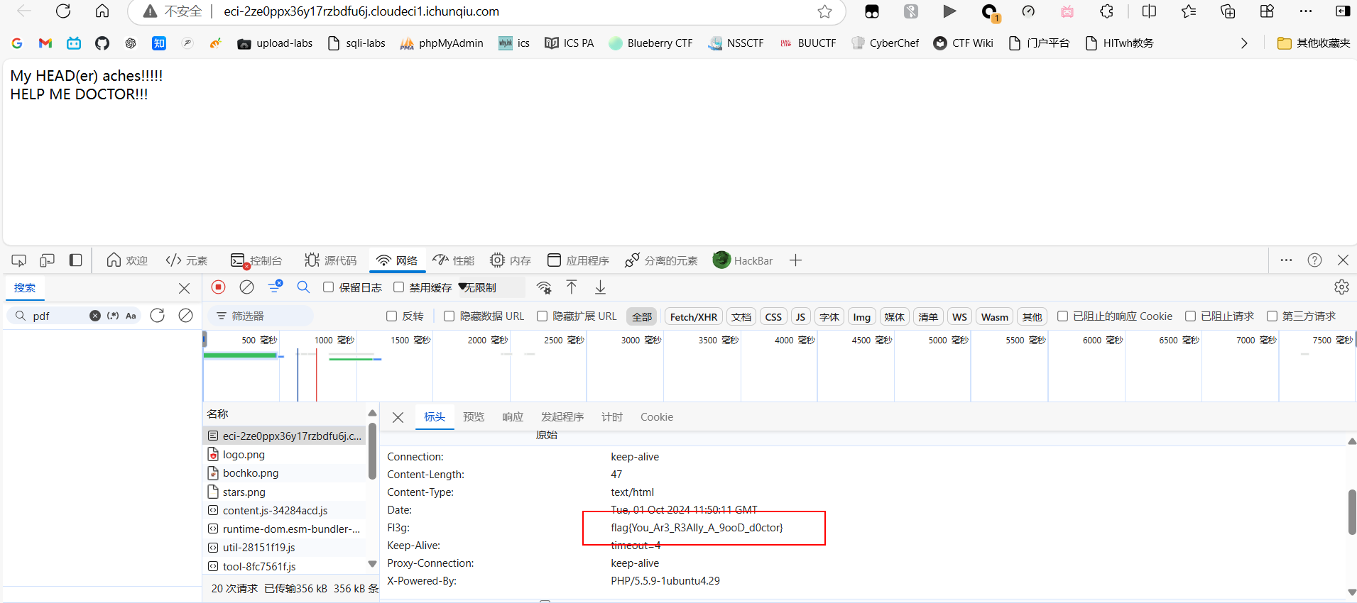Toggle the 反转 filter checkbox
1357x603 pixels.
coord(392,316)
